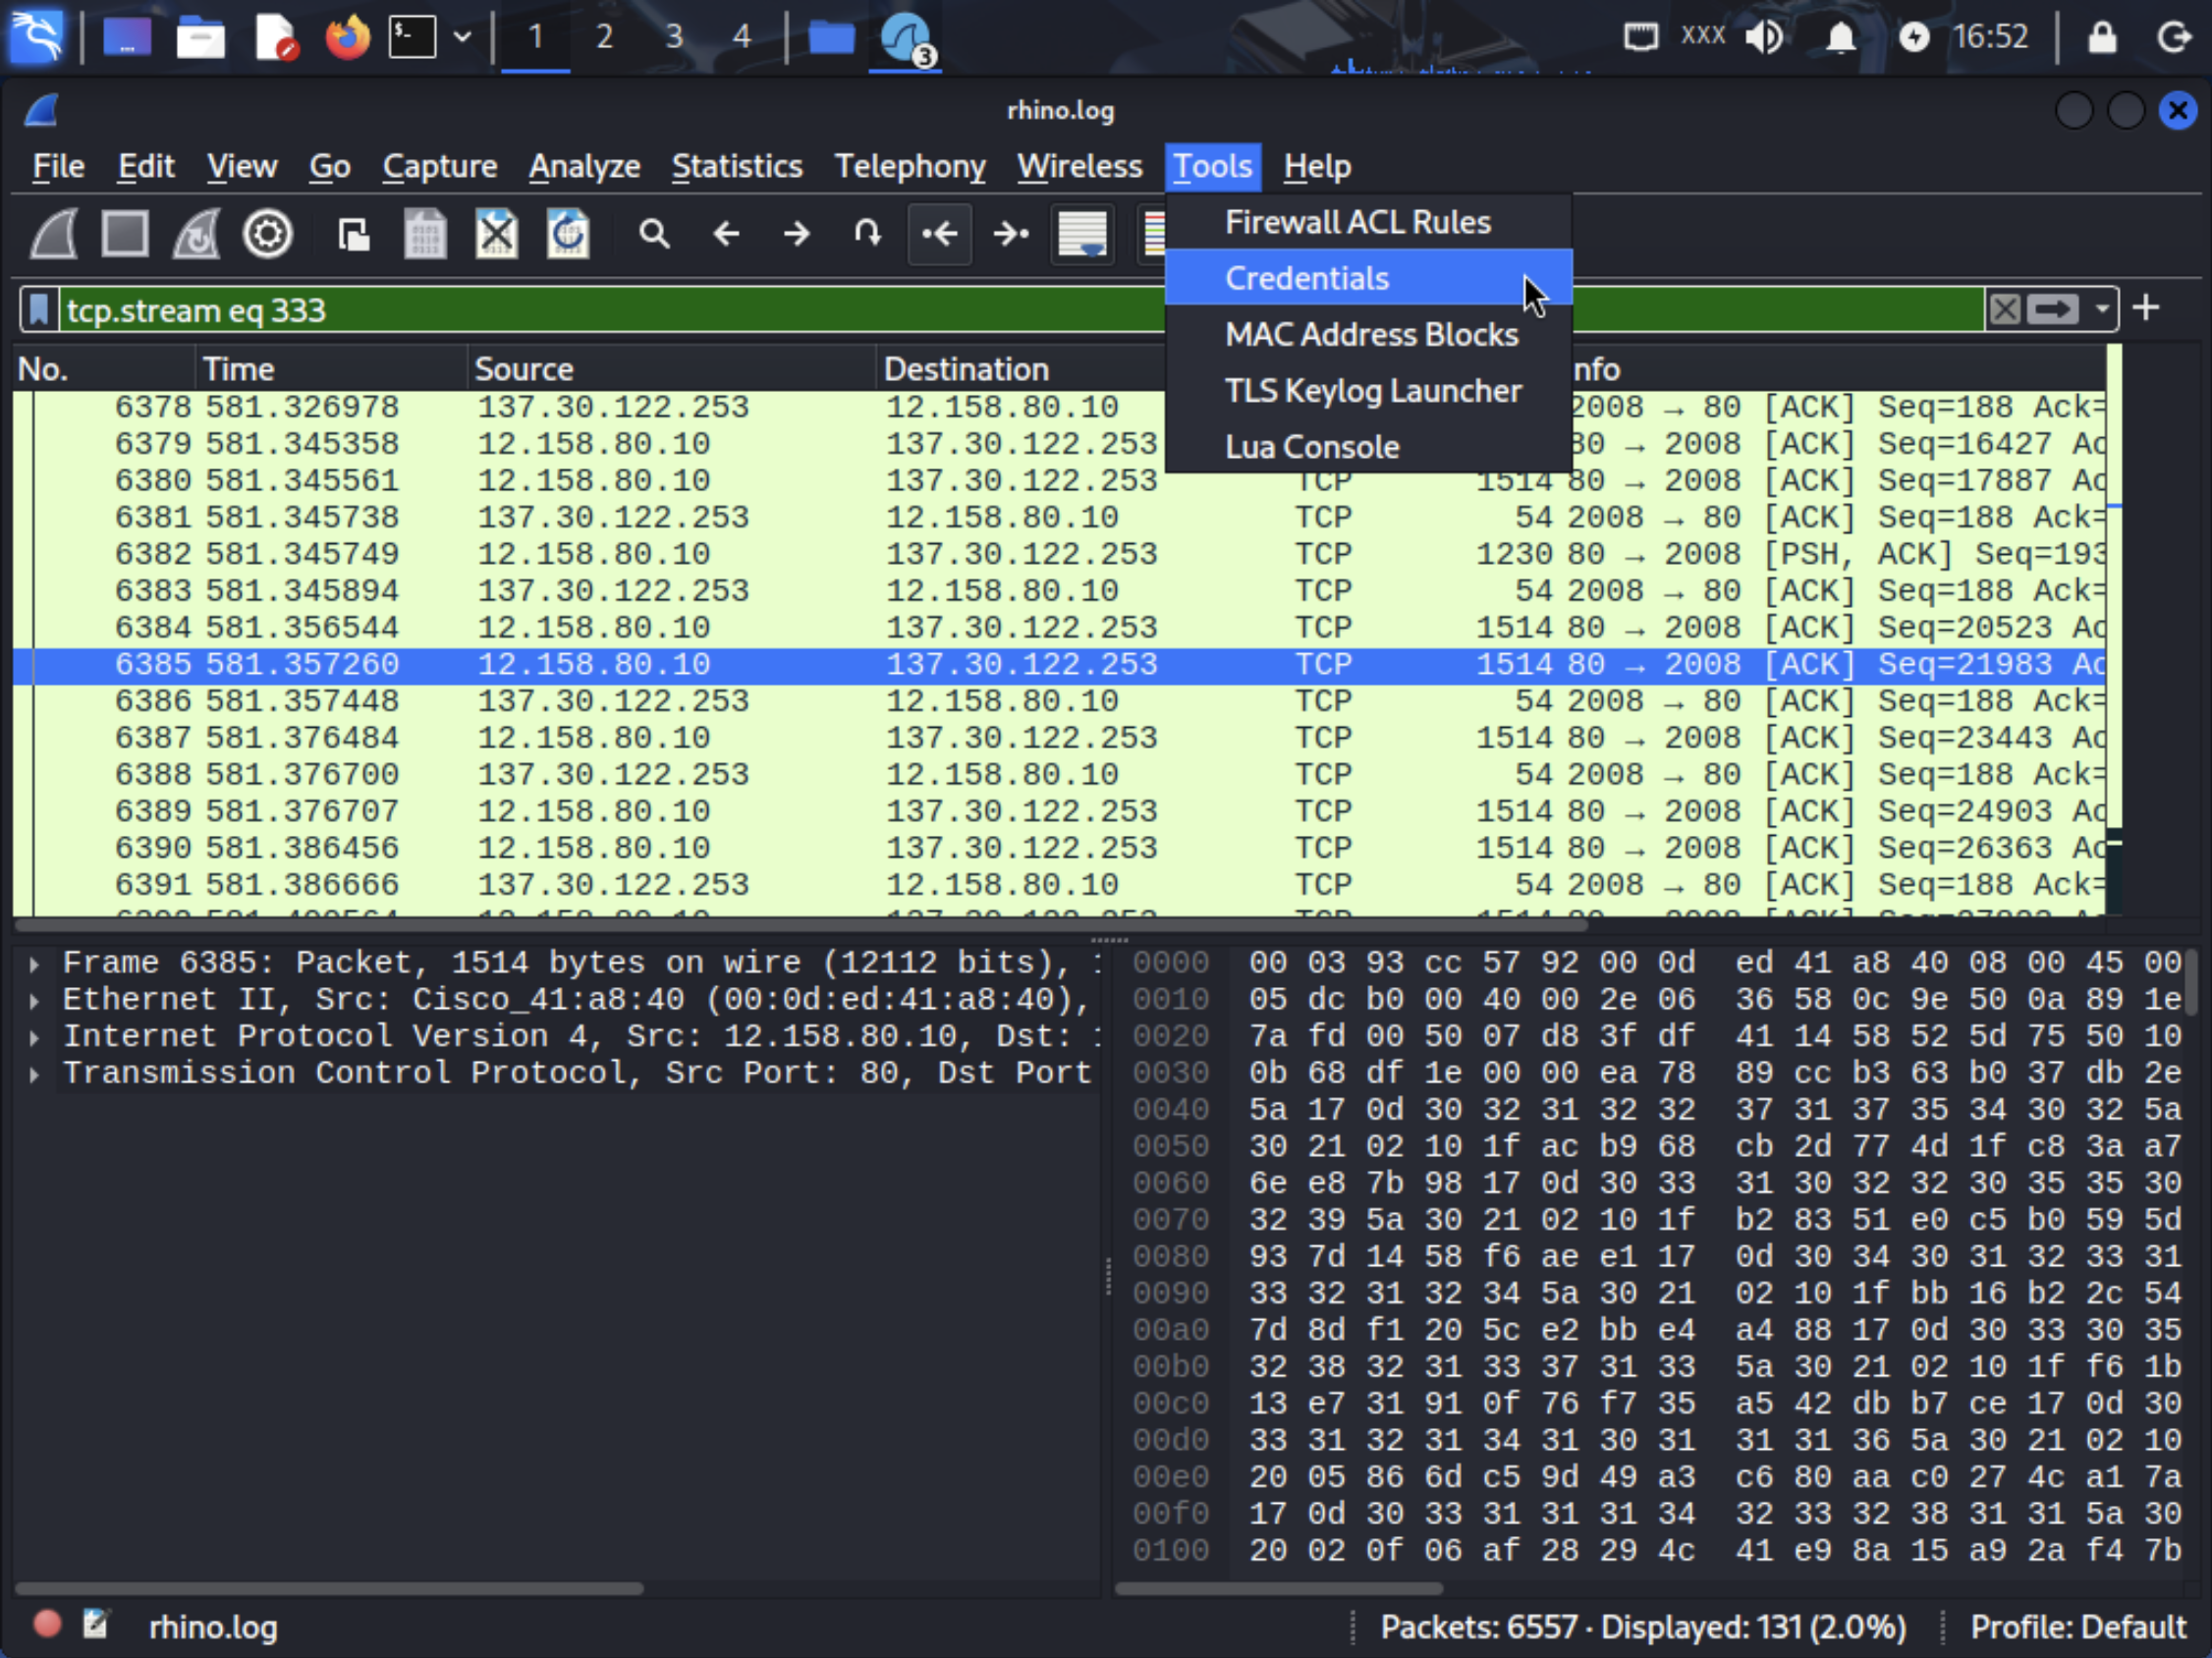Image resolution: width=2212 pixels, height=1658 pixels.
Task: Expand the Frame 6385 tree item
Action: click(x=34, y=964)
